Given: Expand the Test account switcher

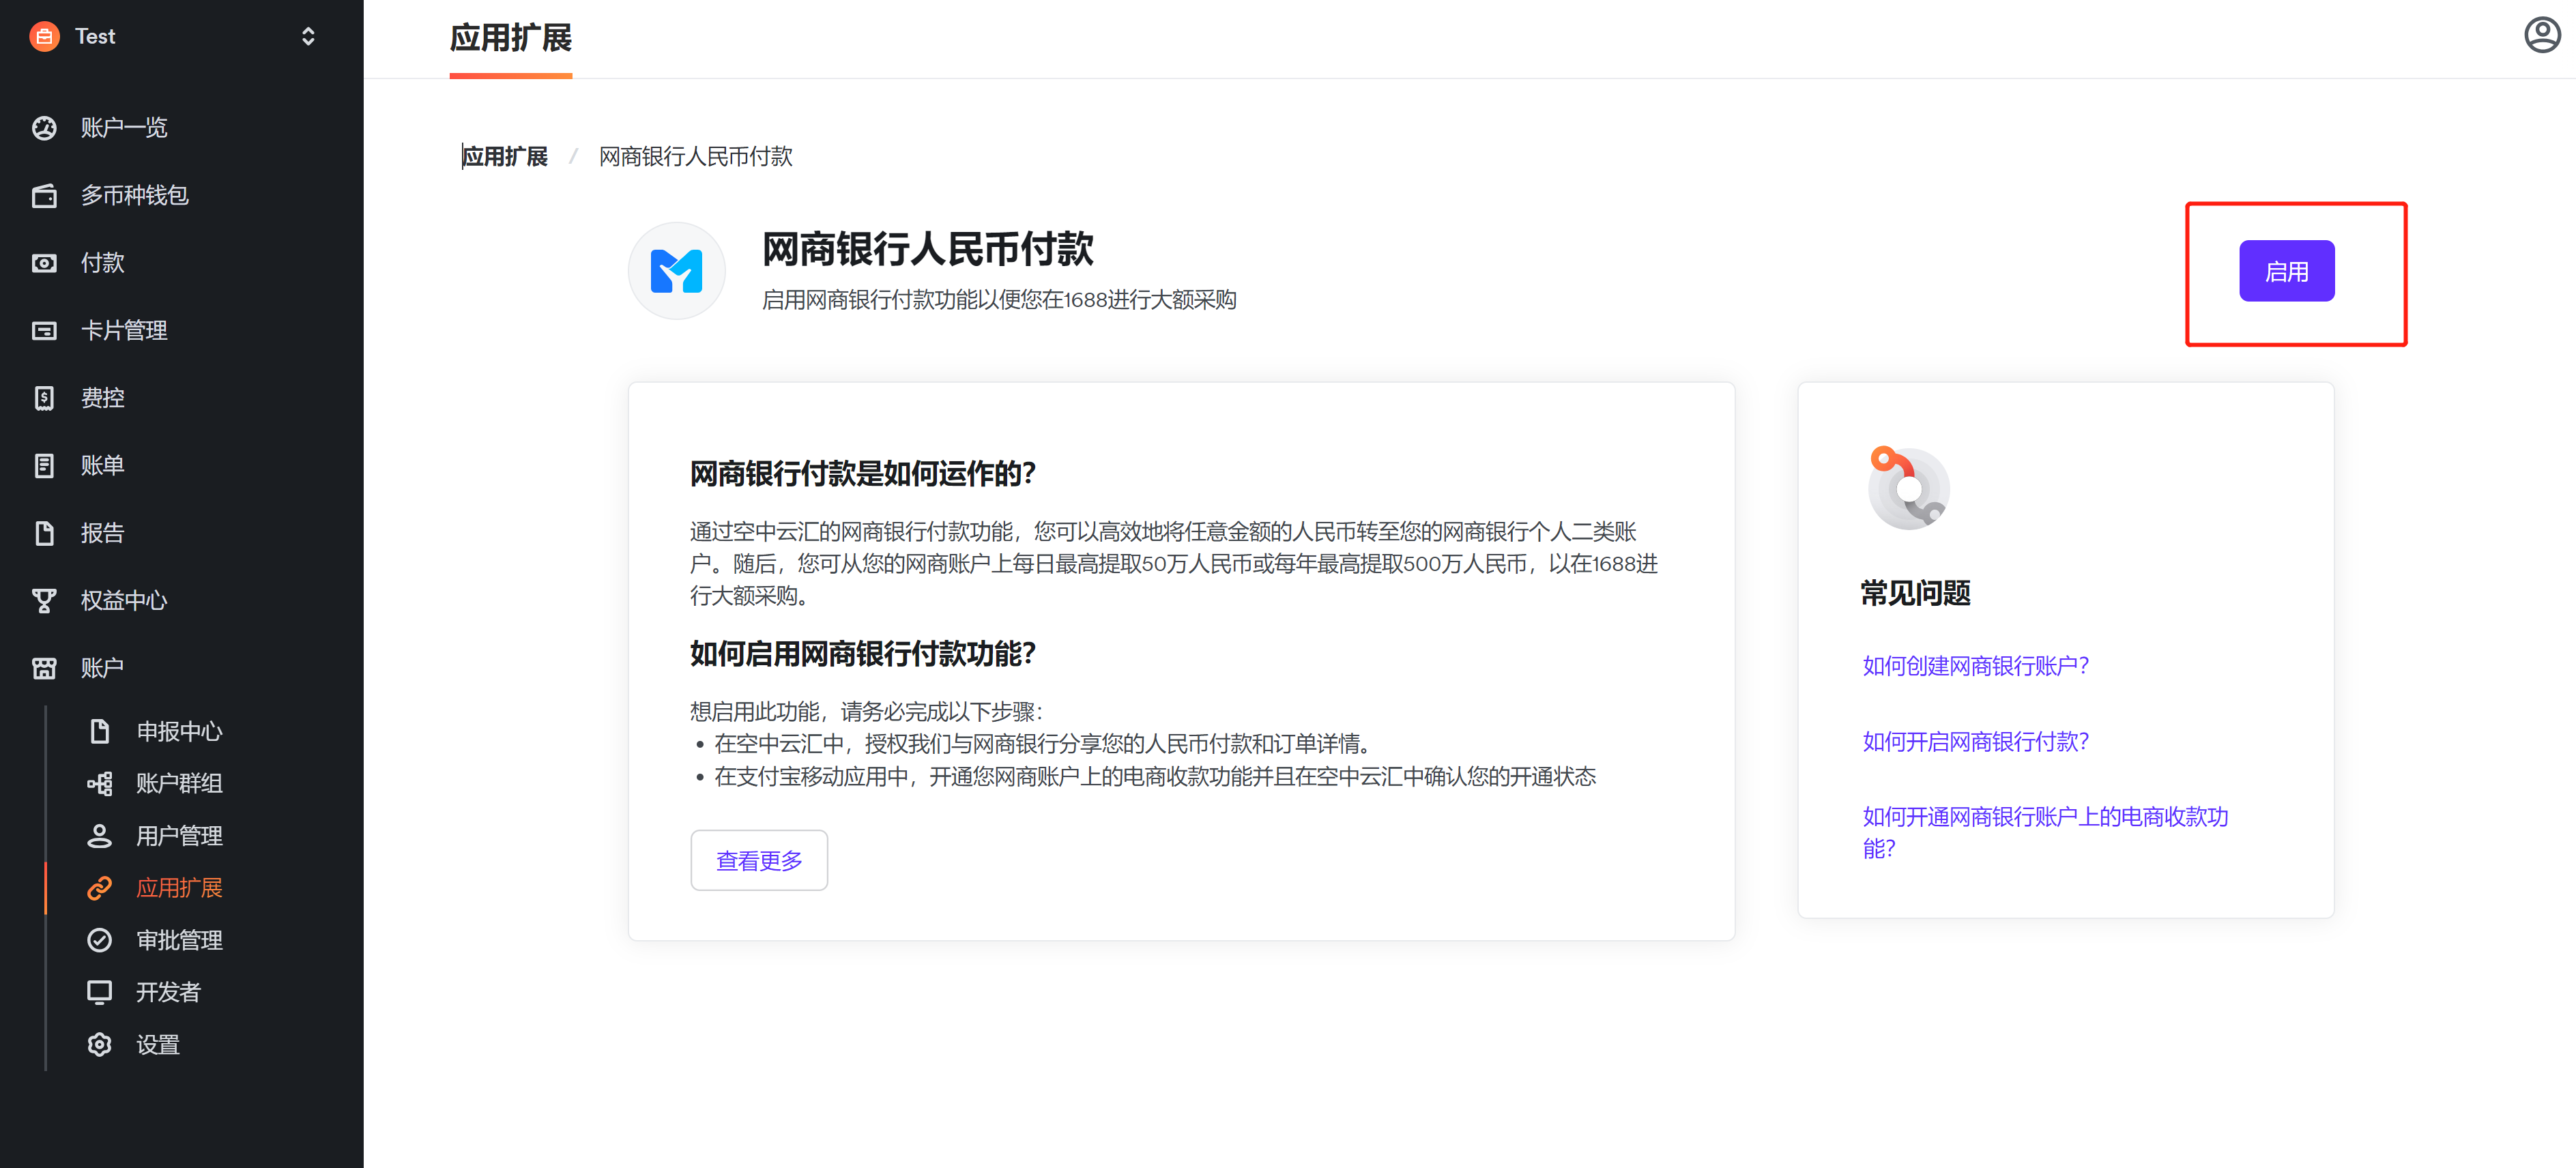Looking at the screenshot, I should click(307, 37).
